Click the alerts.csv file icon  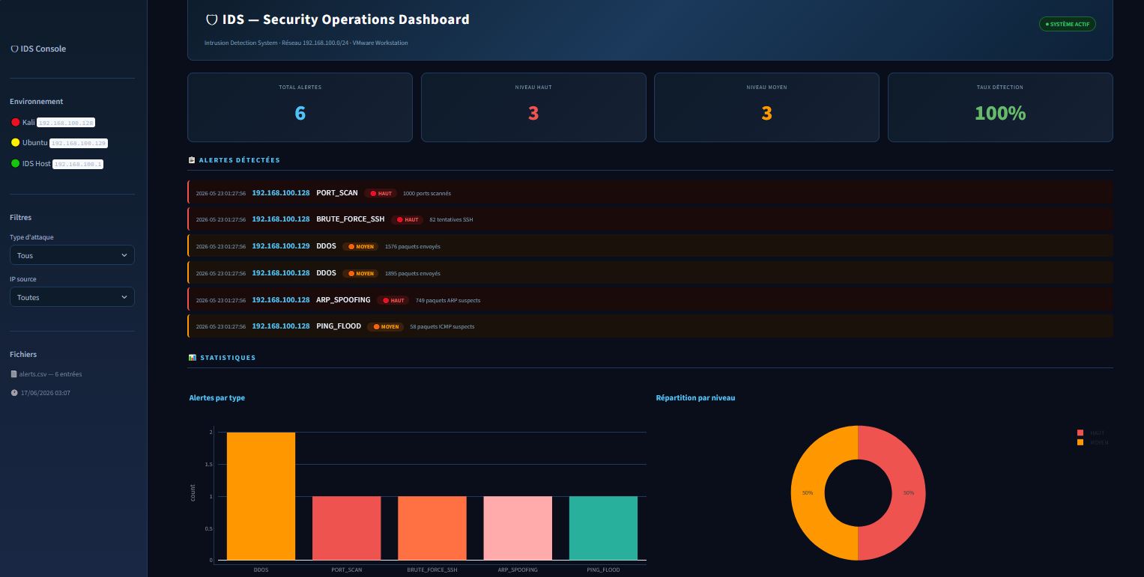13,374
